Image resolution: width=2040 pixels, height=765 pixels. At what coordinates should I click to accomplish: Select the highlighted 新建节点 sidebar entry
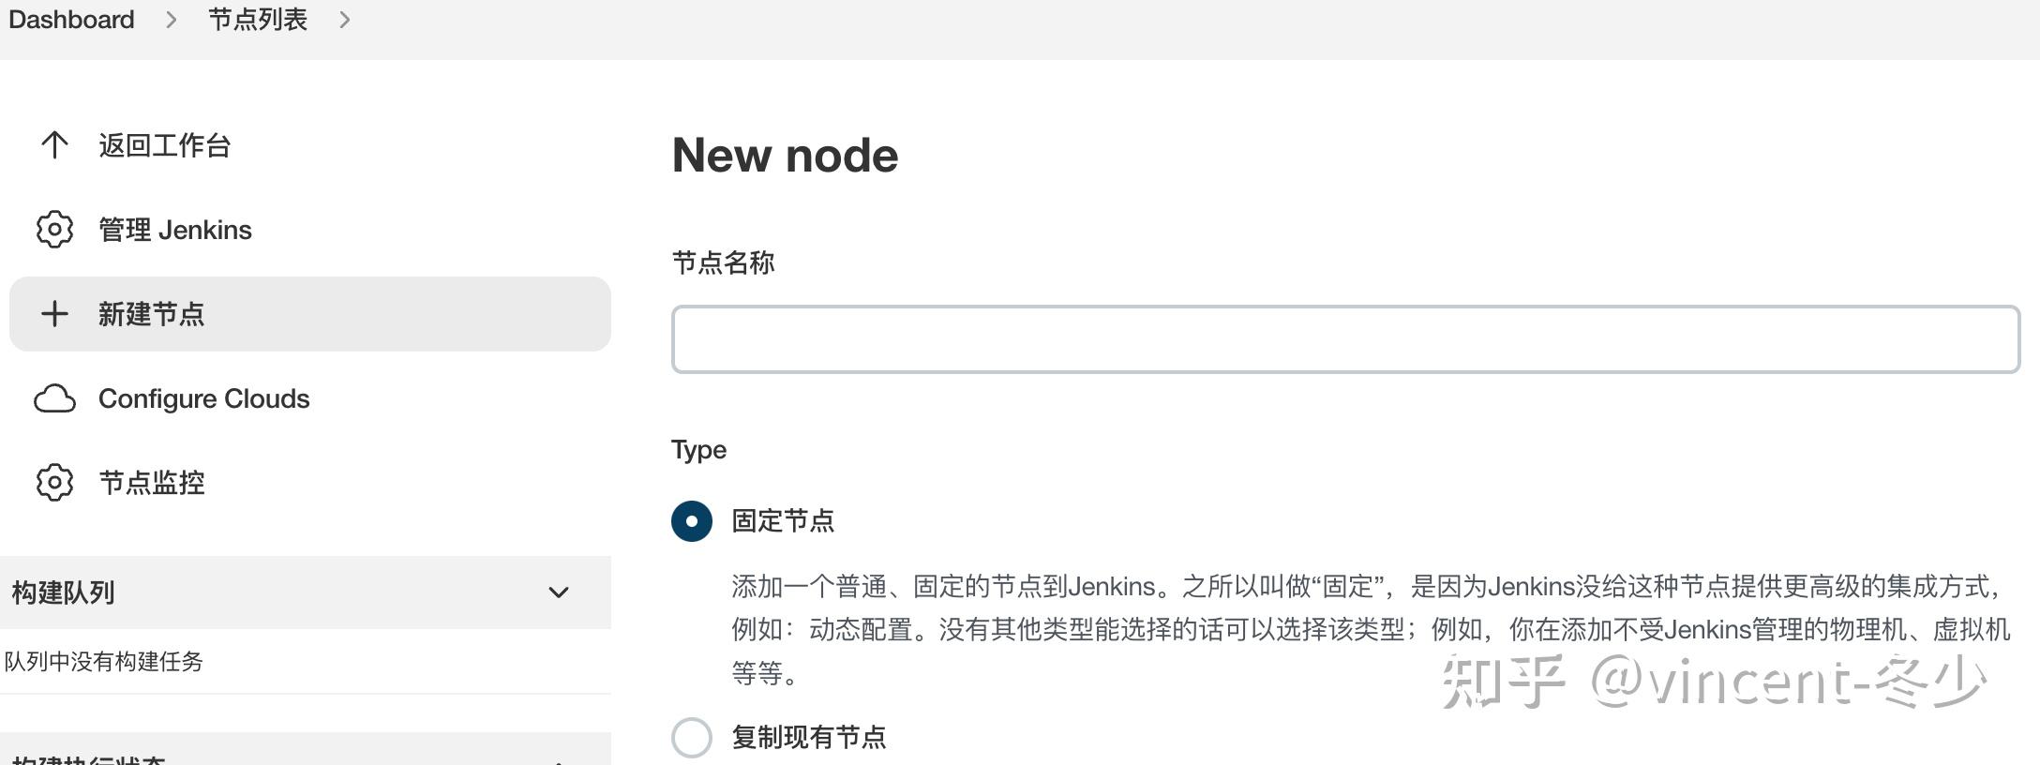pos(151,314)
